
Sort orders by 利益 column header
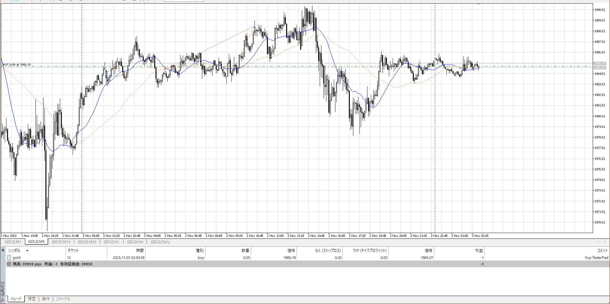click(x=479, y=251)
